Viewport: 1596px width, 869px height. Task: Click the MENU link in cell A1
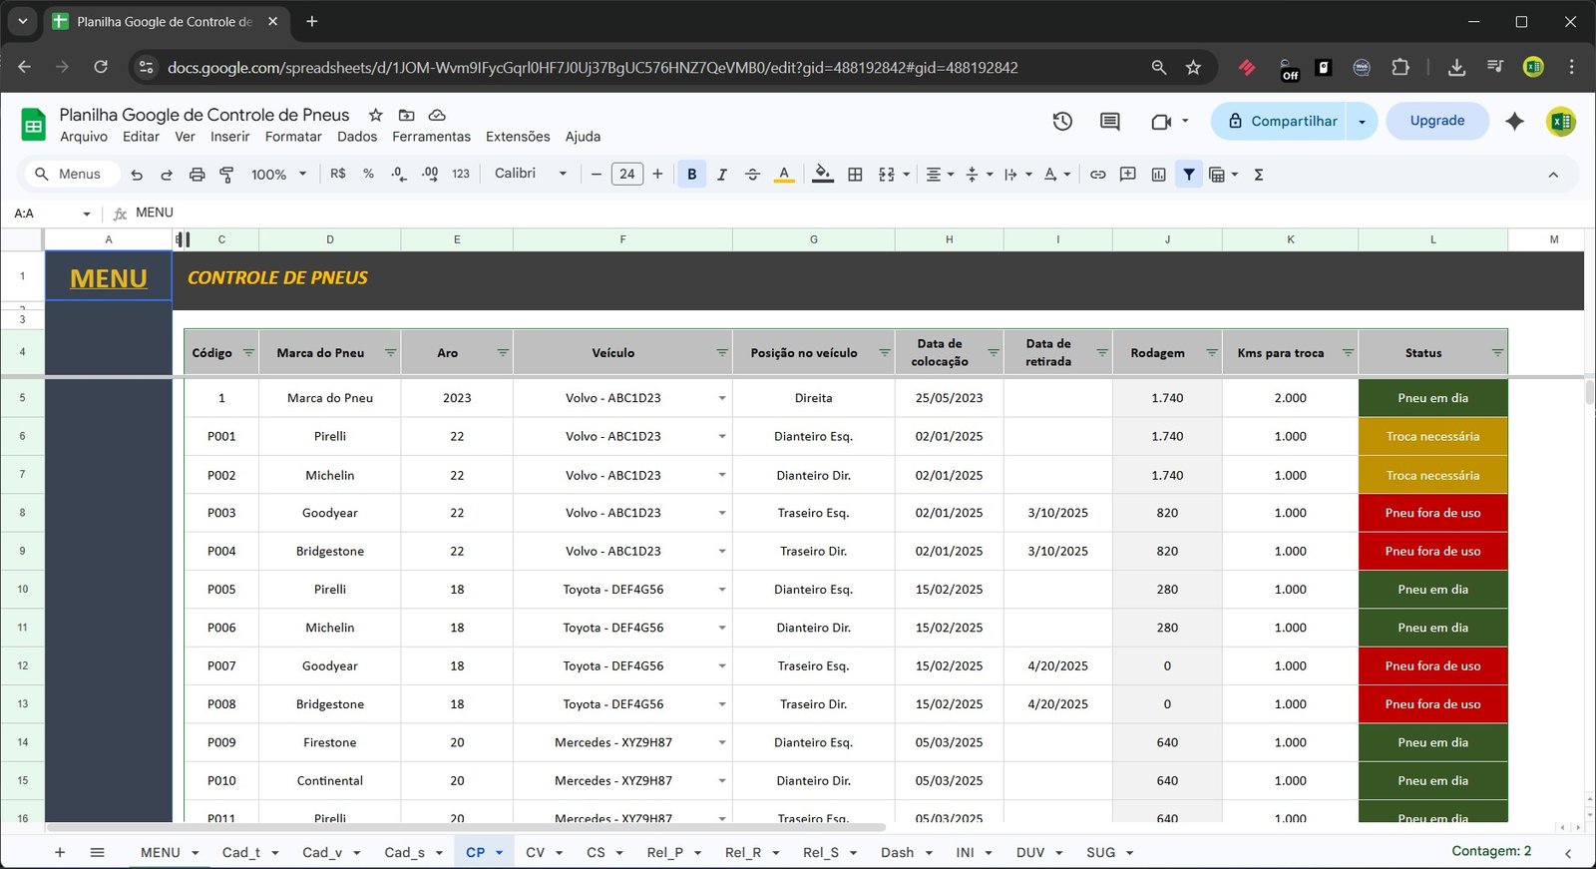click(x=109, y=278)
